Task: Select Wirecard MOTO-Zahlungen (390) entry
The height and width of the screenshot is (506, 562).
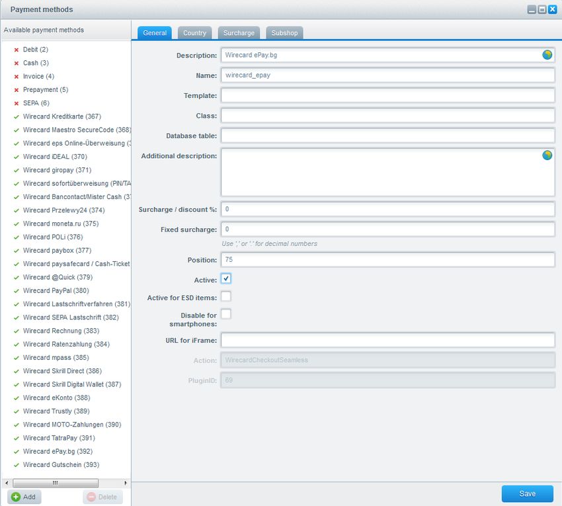Action: [72, 425]
